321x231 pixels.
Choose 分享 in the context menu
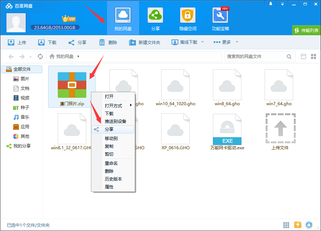[113, 129]
